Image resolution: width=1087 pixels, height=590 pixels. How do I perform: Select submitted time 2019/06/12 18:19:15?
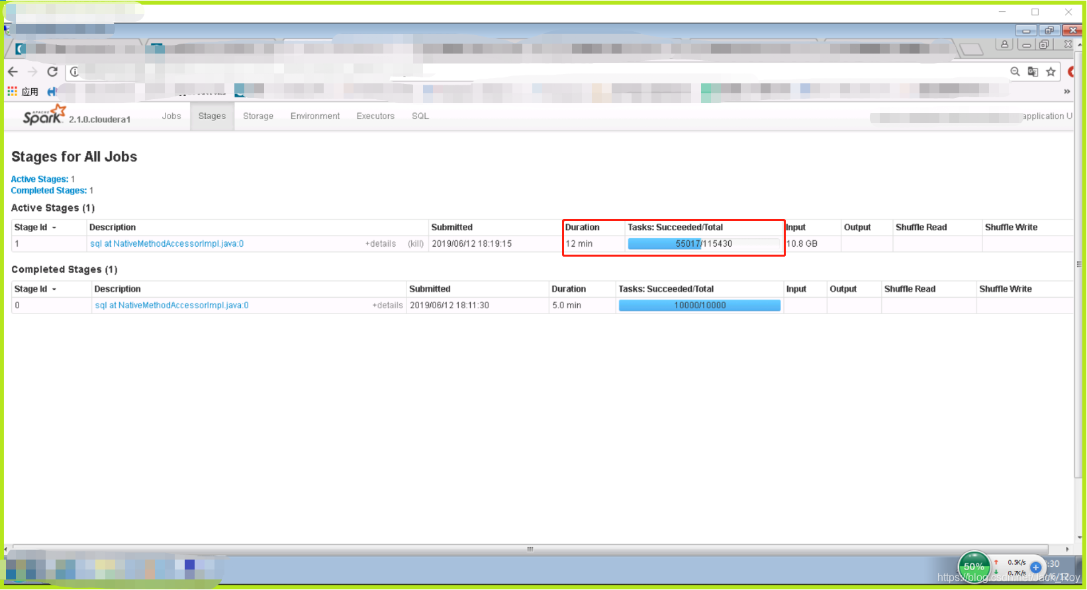[x=472, y=243]
